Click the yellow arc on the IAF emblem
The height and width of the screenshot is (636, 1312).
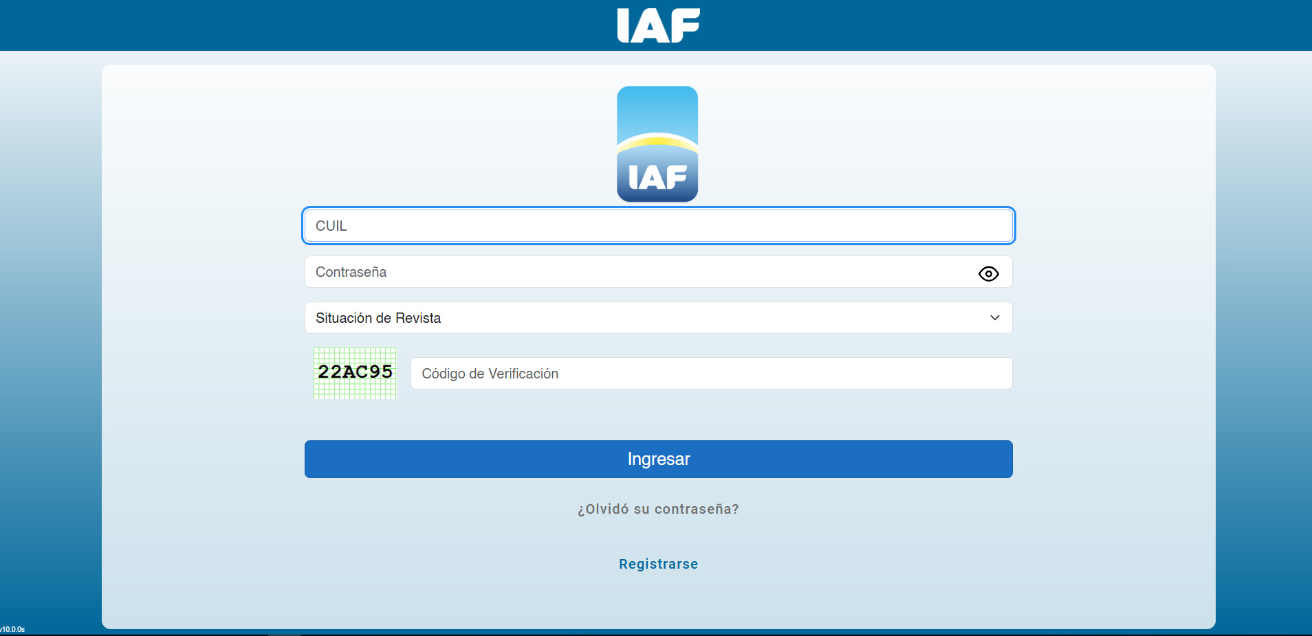coord(657,141)
